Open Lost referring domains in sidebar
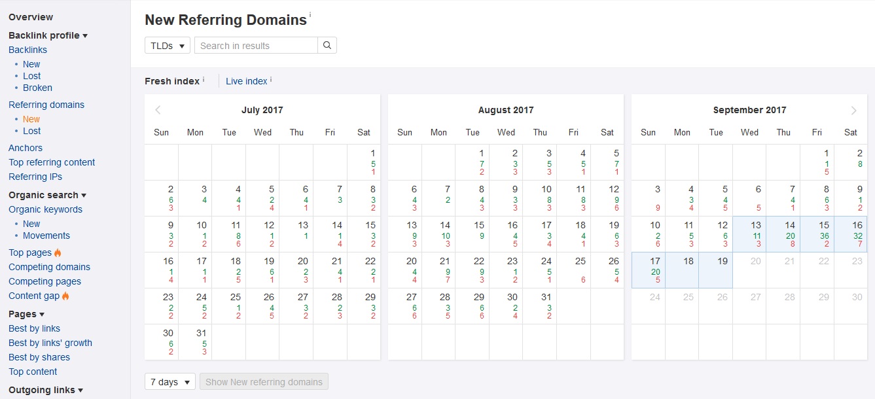Viewport: 875px width, 399px height. tap(31, 131)
